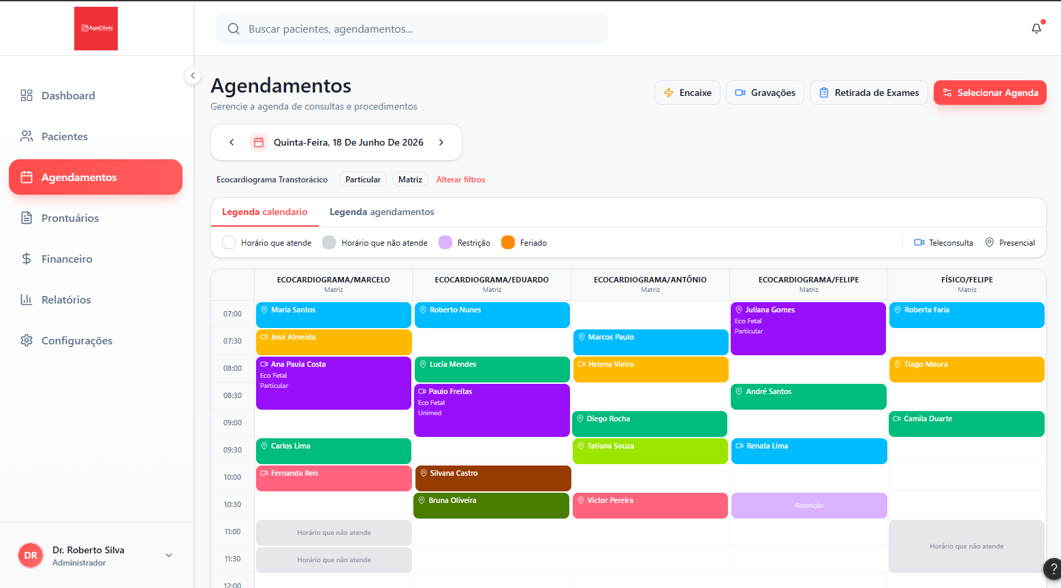
Task: Open Financeiro in the sidebar
Action: click(x=95, y=259)
